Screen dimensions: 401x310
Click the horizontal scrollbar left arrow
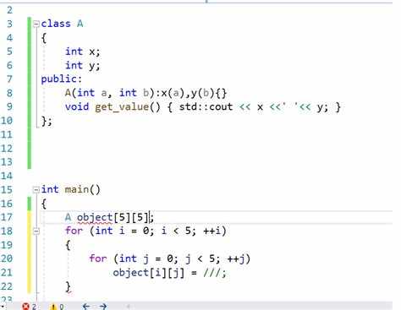(x=128, y=307)
